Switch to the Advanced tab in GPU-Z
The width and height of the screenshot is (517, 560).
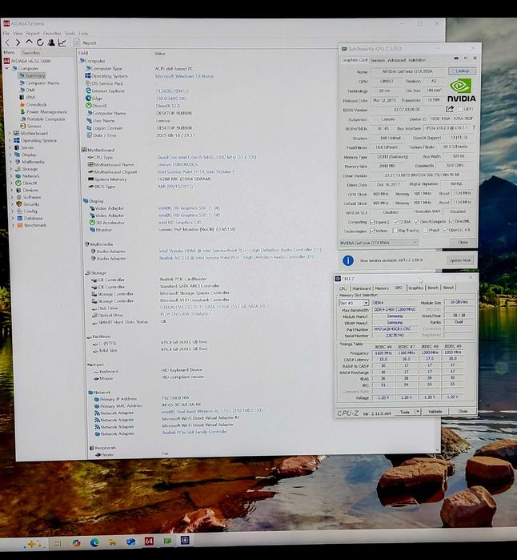coord(396,60)
